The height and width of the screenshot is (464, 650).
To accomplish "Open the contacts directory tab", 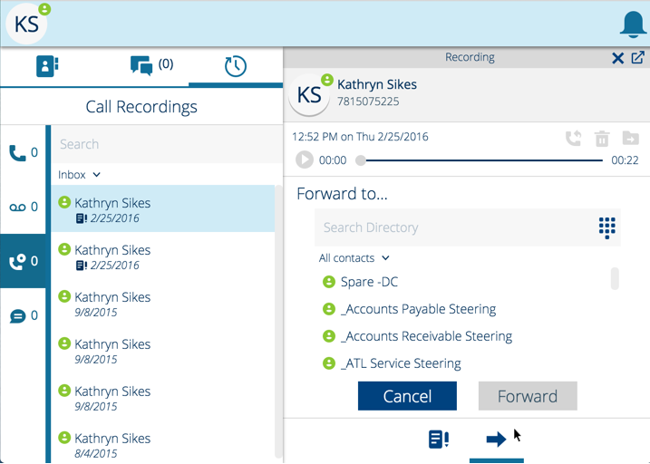I will 47,66.
